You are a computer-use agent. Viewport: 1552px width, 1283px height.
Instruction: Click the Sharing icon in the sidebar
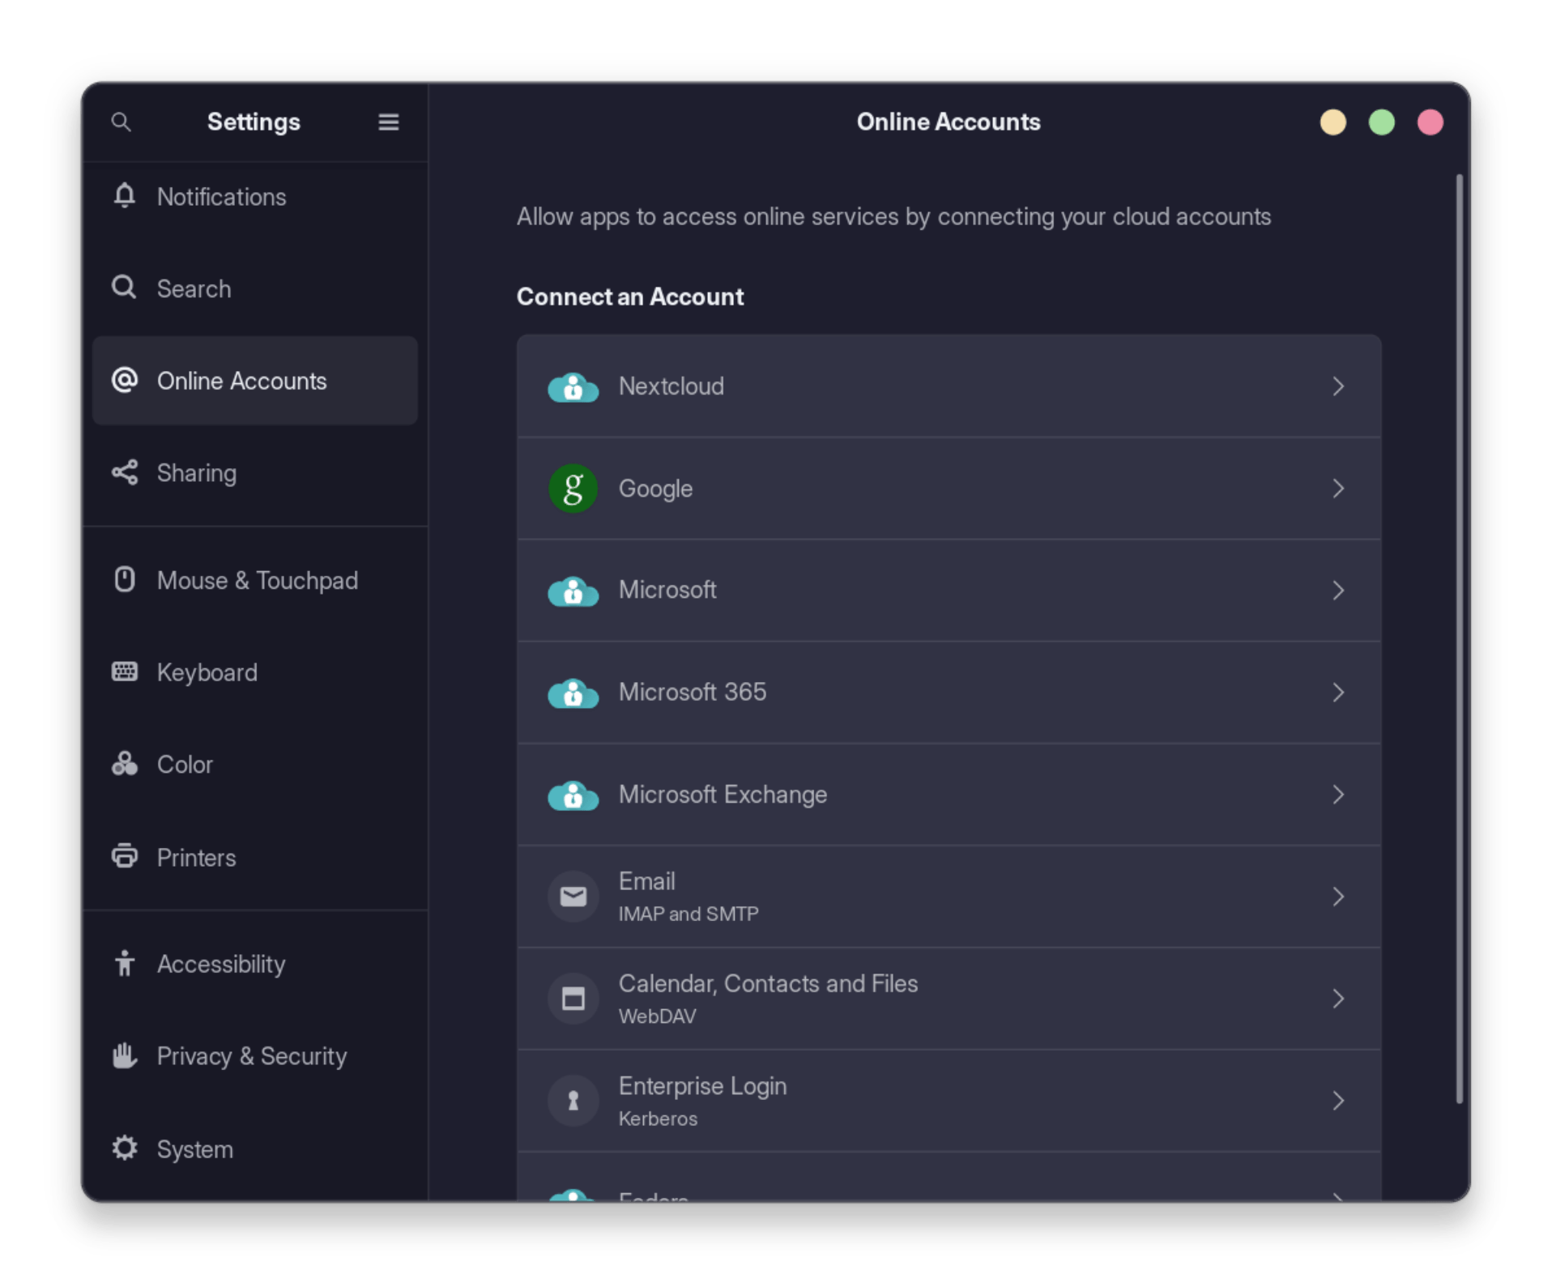pos(124,472)
